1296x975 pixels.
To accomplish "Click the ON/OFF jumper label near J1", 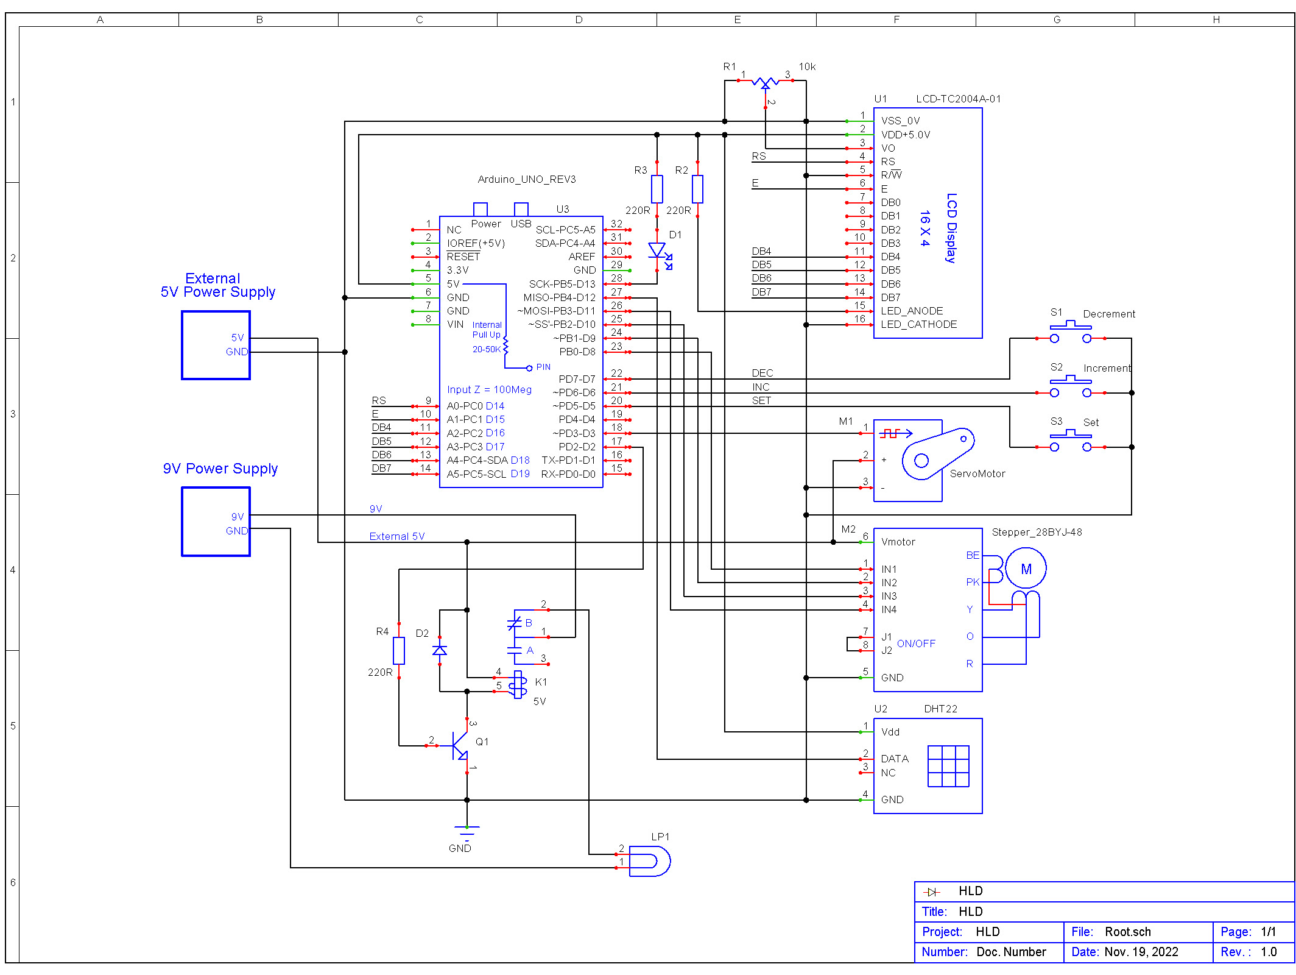I will (915, 643).
